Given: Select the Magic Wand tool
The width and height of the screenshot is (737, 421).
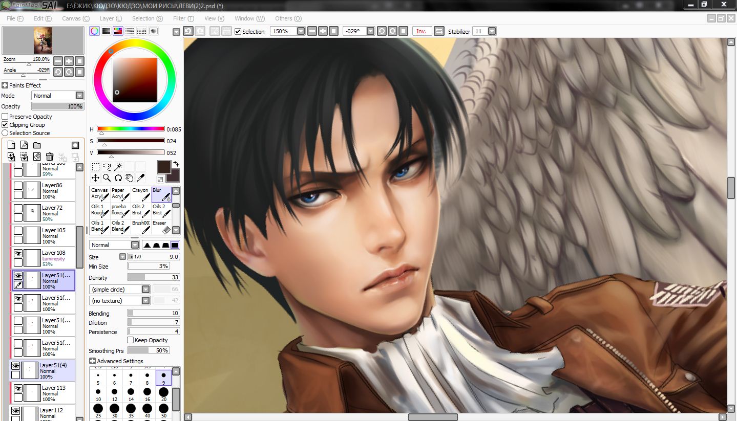Looking at the screenshot, I should (118, 167).
